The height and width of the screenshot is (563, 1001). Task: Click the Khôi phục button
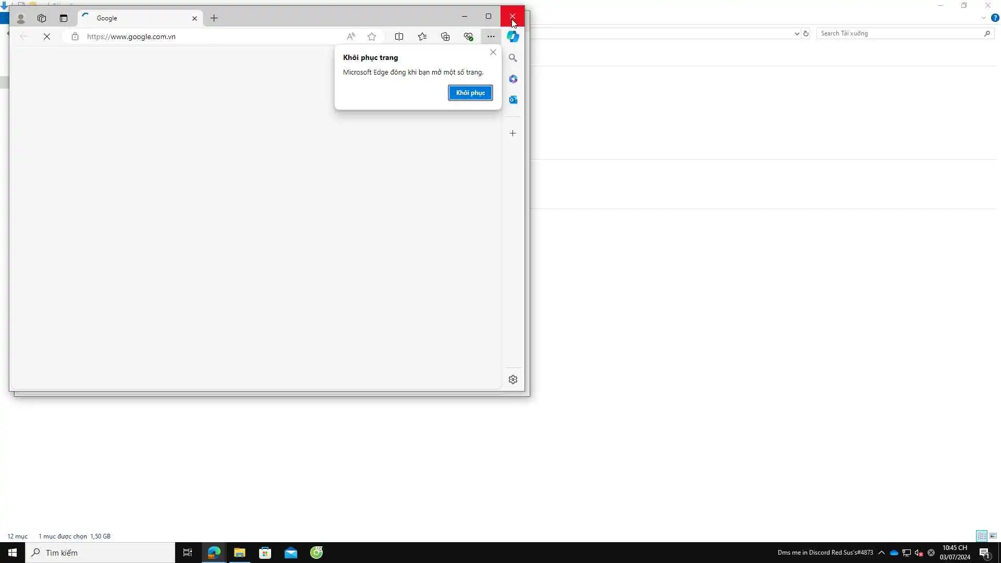tap(470, 93)
